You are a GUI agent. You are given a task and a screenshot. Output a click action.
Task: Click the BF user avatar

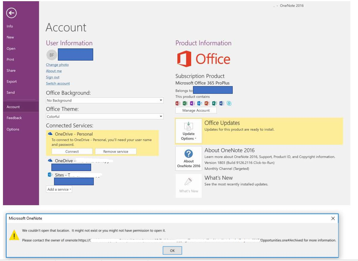coord(52,55)
